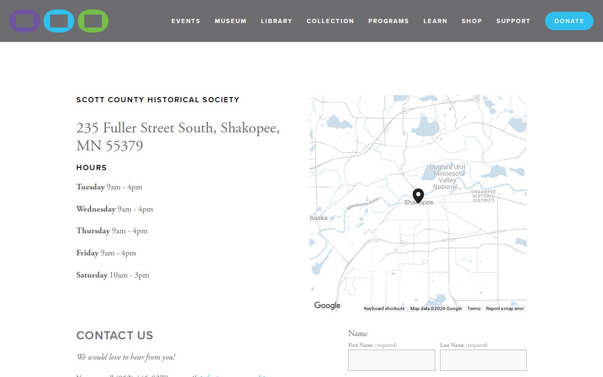Click the Upgrala Unit map label
Viewport: 603px width, 377px height.
[447, 177]
